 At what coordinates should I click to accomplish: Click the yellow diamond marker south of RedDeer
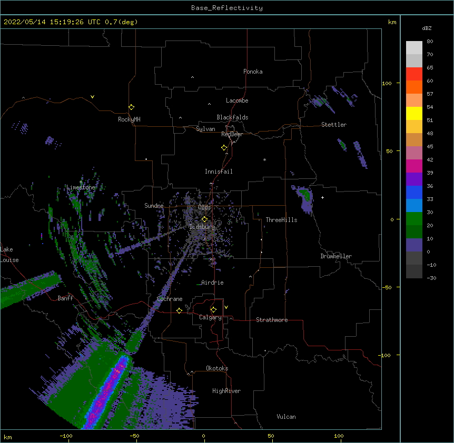point(224,147)
